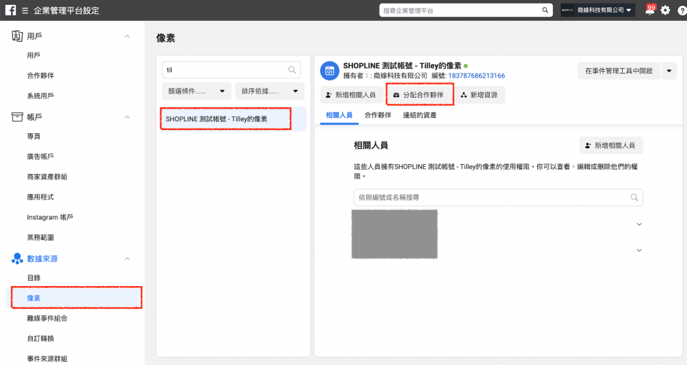Open the notifications bell icon
This screenshot has width=687, height=365.
649,10
